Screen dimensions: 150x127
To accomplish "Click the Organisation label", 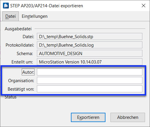I will (21, 81).
